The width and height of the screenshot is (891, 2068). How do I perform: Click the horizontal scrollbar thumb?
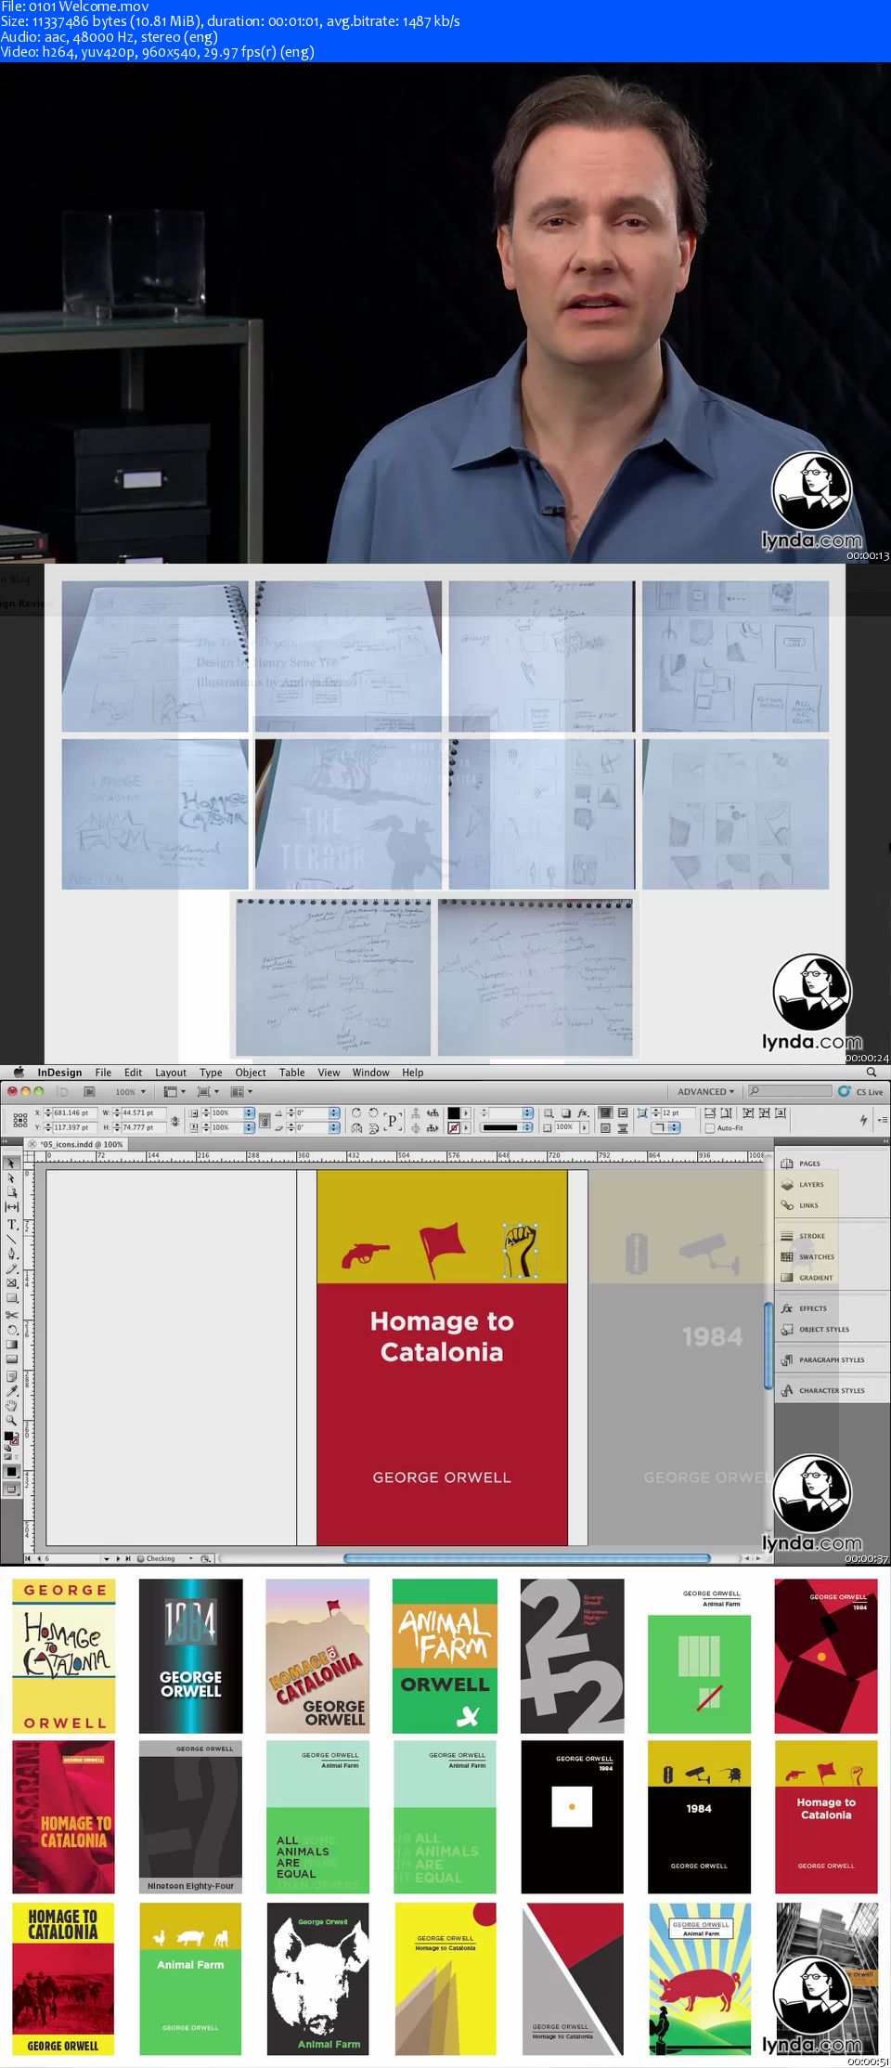pyautogui.click(x=527, y=1558)
